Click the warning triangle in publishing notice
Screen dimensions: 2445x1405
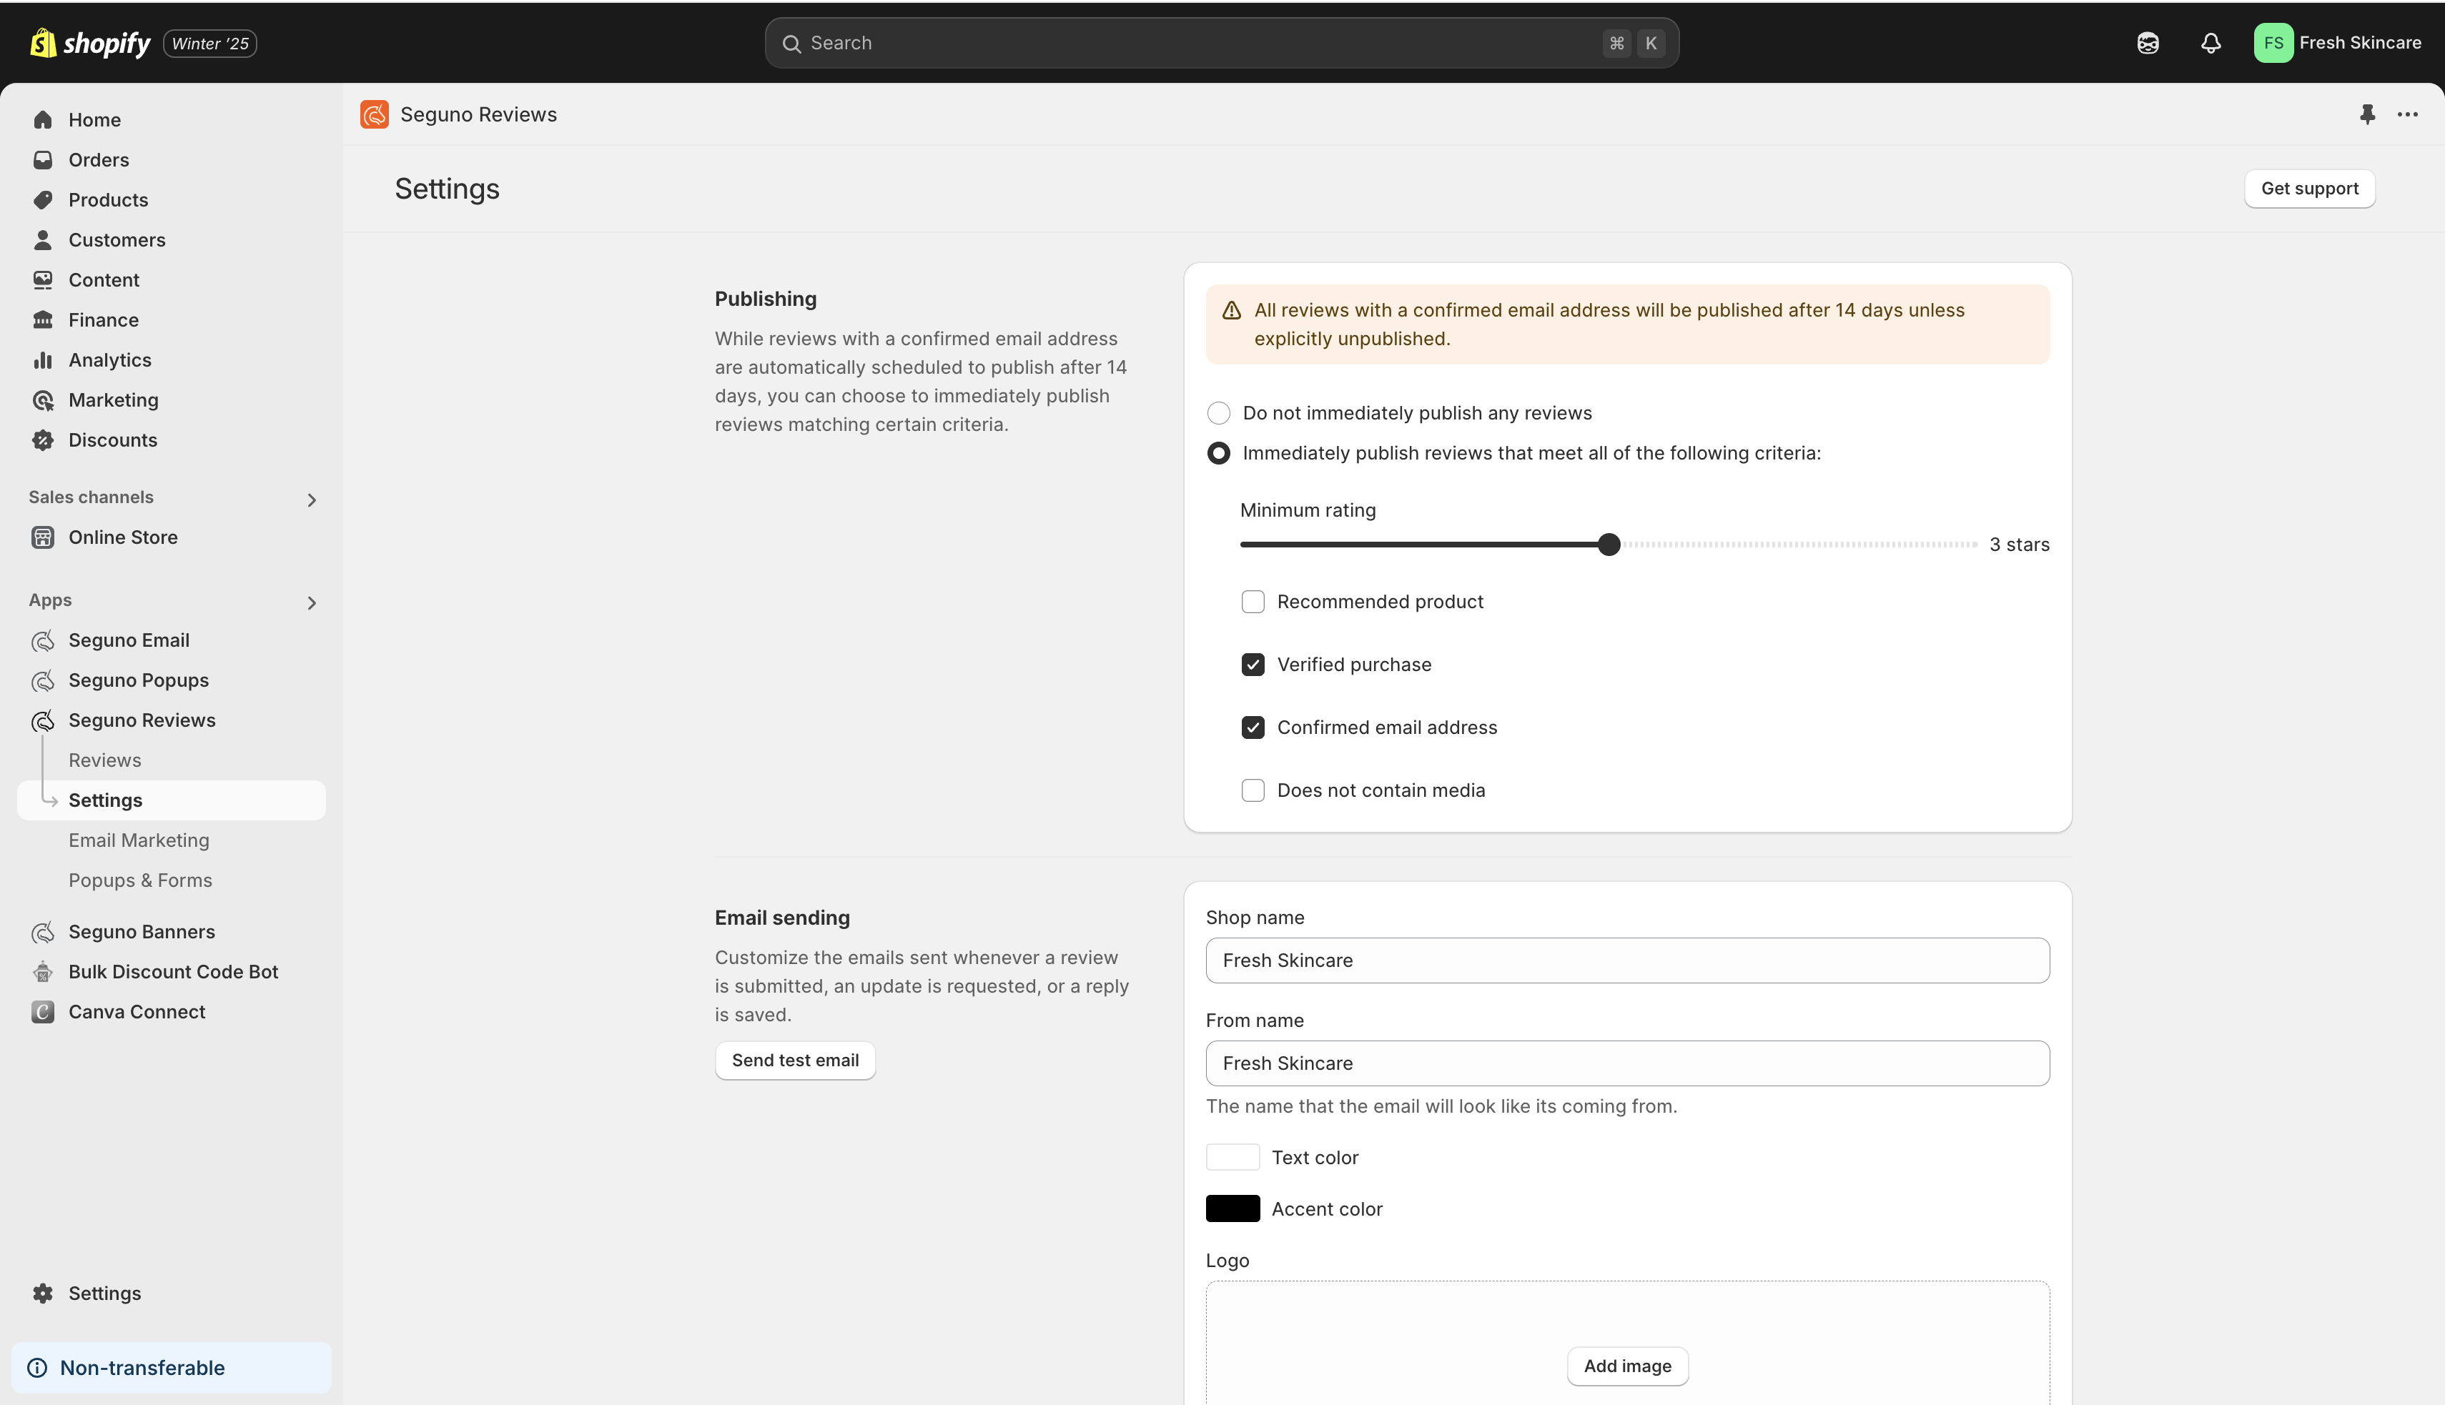click(x=1232, y=311)
